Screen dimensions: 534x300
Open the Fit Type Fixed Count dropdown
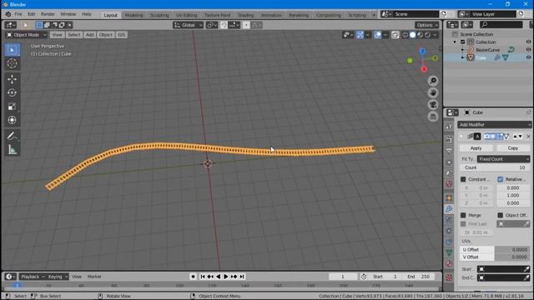point(503,159)
